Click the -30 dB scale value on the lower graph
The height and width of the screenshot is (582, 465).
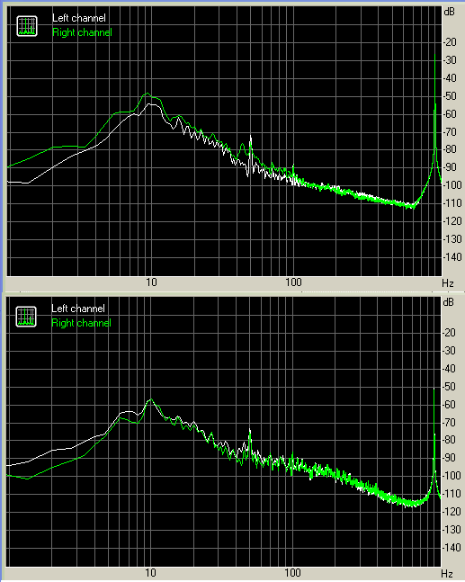pos(449,351)
